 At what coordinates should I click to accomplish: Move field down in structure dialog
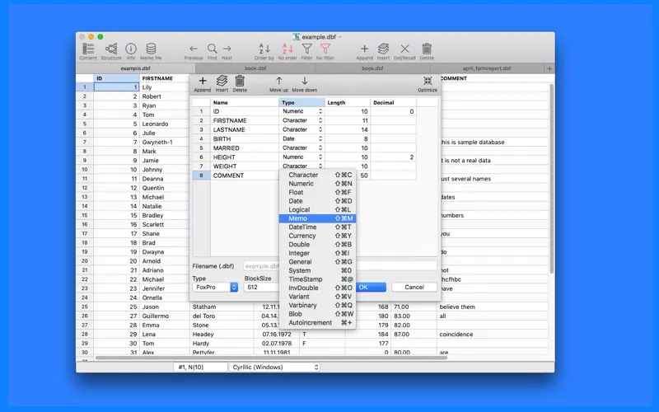click(304, 81)
